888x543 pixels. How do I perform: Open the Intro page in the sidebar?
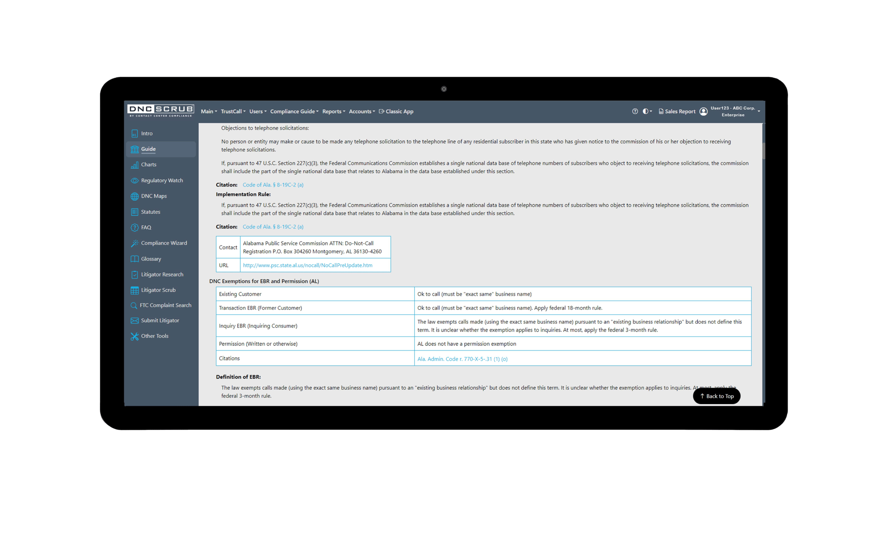pos(147,133)
